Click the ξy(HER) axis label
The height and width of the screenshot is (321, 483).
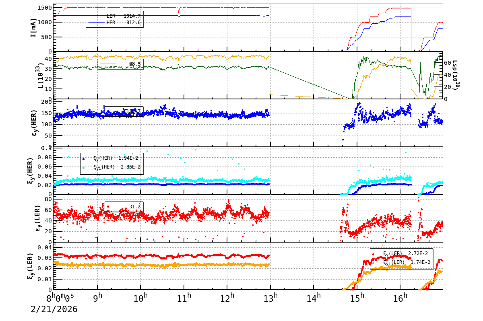(x=31, y=171)
